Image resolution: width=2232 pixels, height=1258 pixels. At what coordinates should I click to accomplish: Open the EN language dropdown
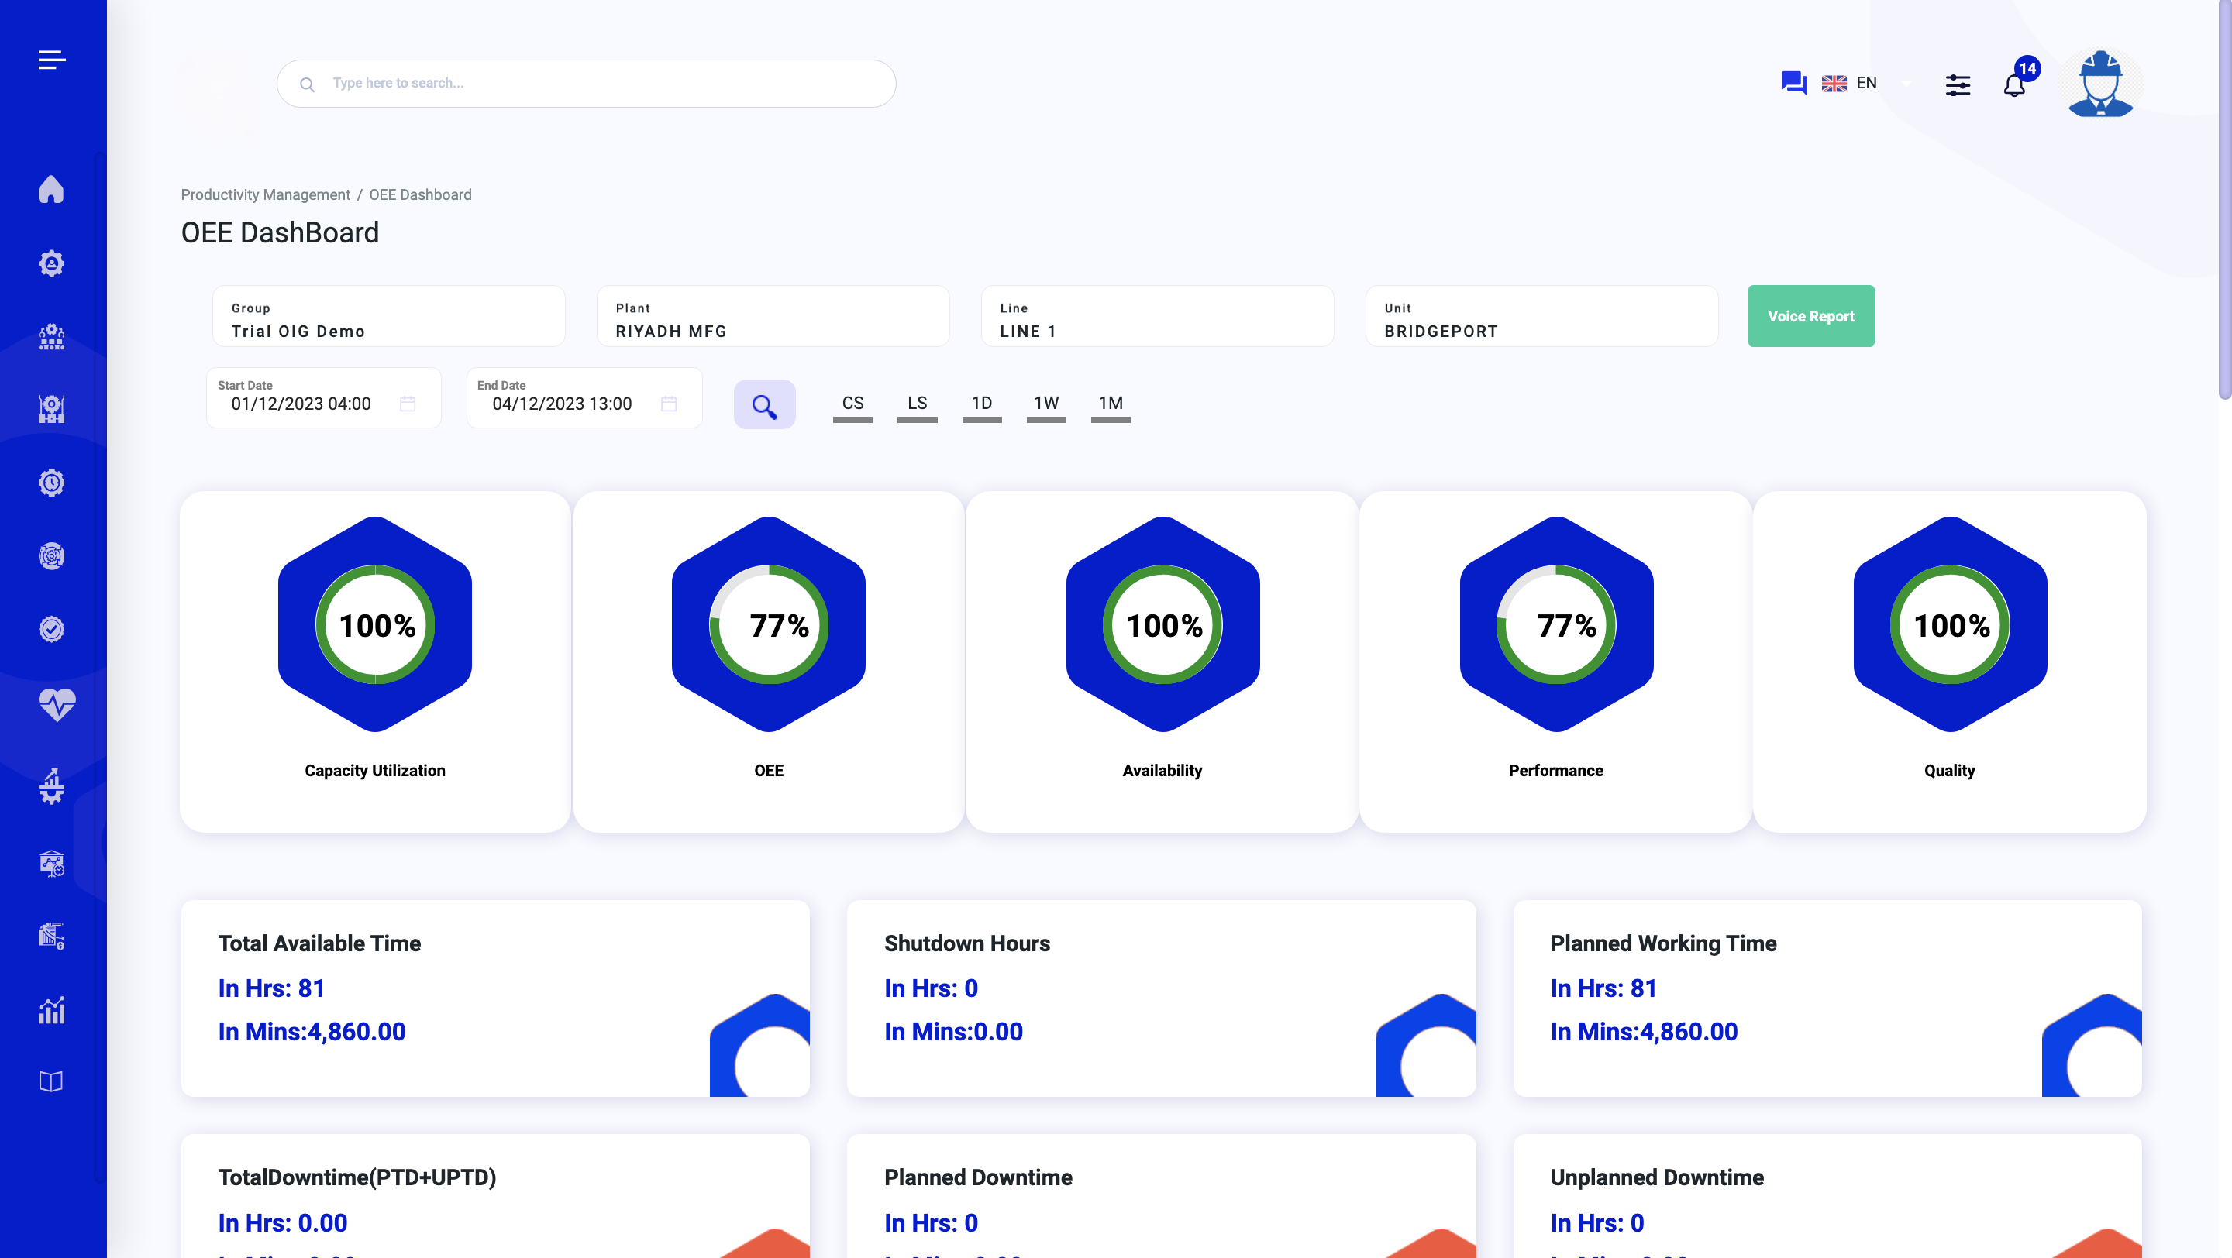[1867, 83]
